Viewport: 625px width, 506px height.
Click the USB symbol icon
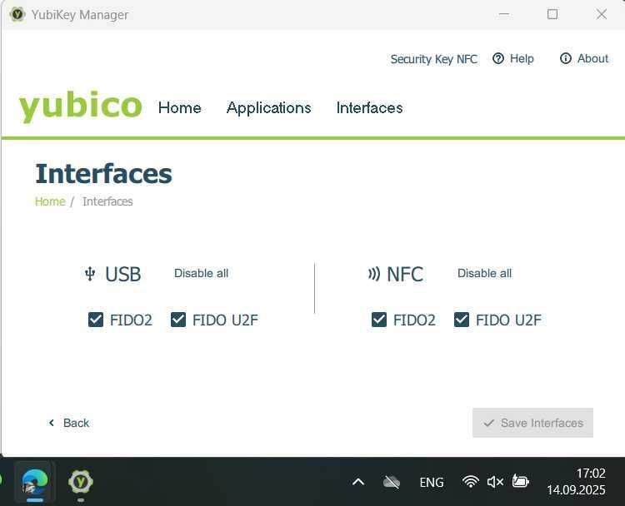coord(90,274)
